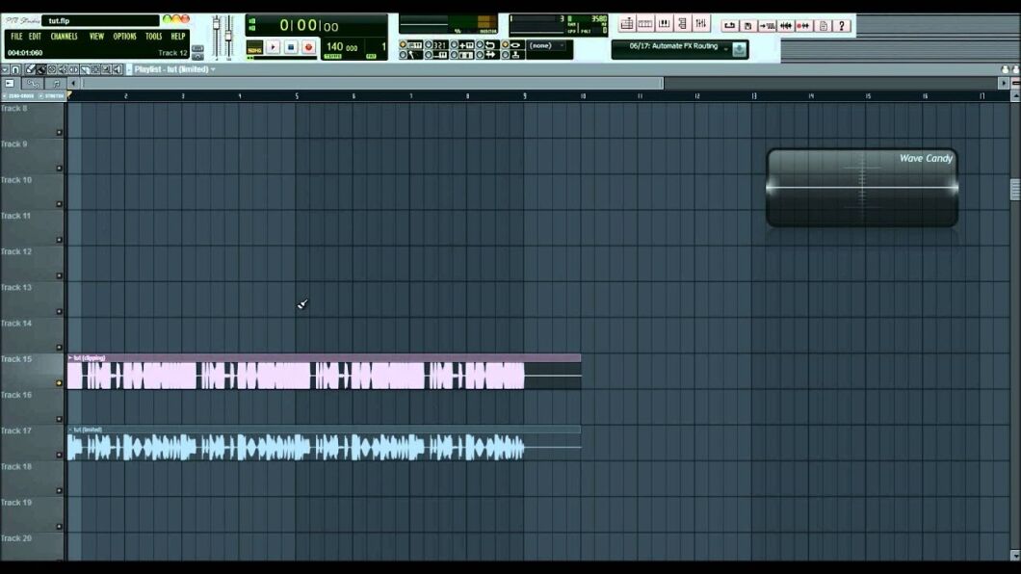Toggle SONG playback mode
The height and width of the screenshot is (574, 1021).
pyautogui.click(x=255, y=47)
